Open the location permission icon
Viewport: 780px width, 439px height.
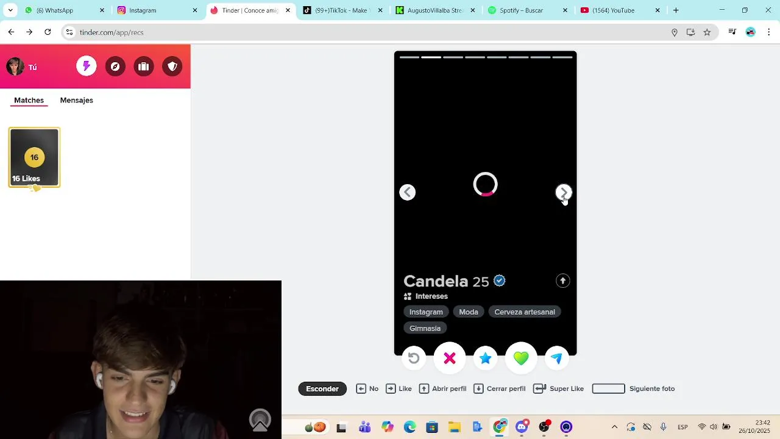coord(675,32)
